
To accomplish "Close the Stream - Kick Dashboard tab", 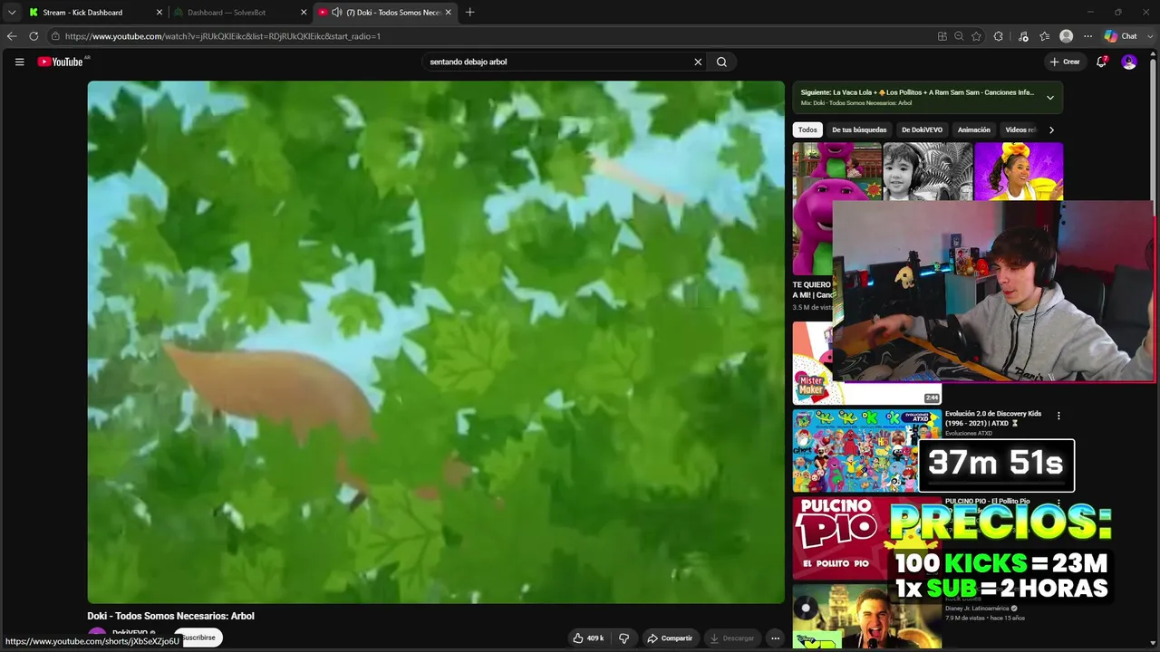I will (x=159, y=12).
